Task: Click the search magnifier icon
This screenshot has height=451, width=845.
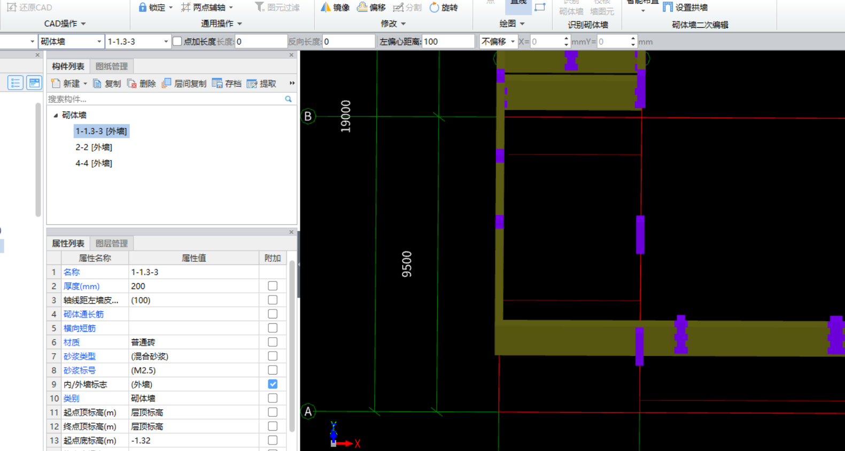Action: [x=289, y=99]
